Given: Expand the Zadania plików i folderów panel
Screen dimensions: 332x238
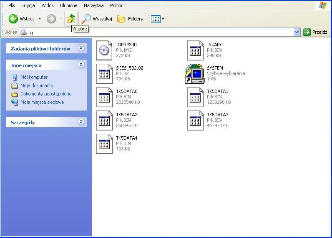Looking at the screenshot, I should (81, 48).
